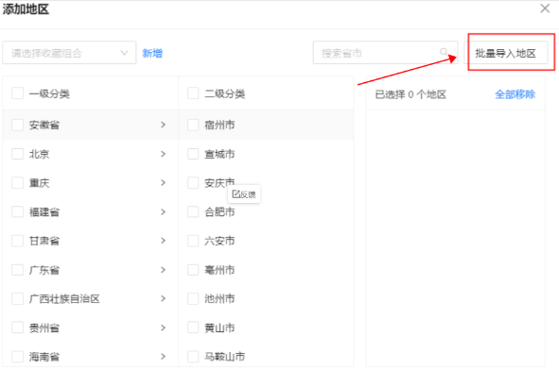Select the 福建省 row label

click(44, 212)
